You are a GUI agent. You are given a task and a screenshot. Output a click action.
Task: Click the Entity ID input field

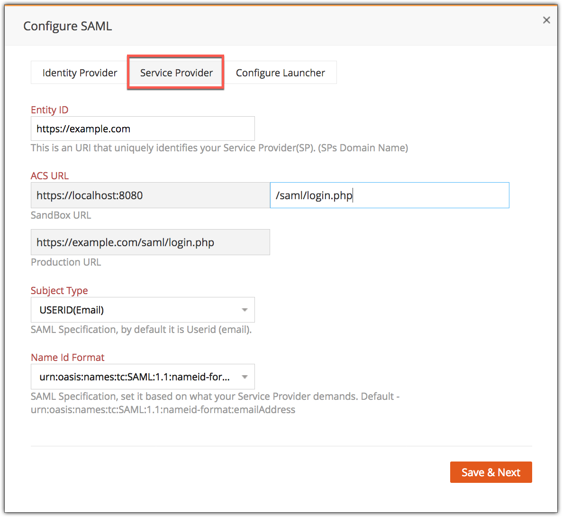(143, 129)
